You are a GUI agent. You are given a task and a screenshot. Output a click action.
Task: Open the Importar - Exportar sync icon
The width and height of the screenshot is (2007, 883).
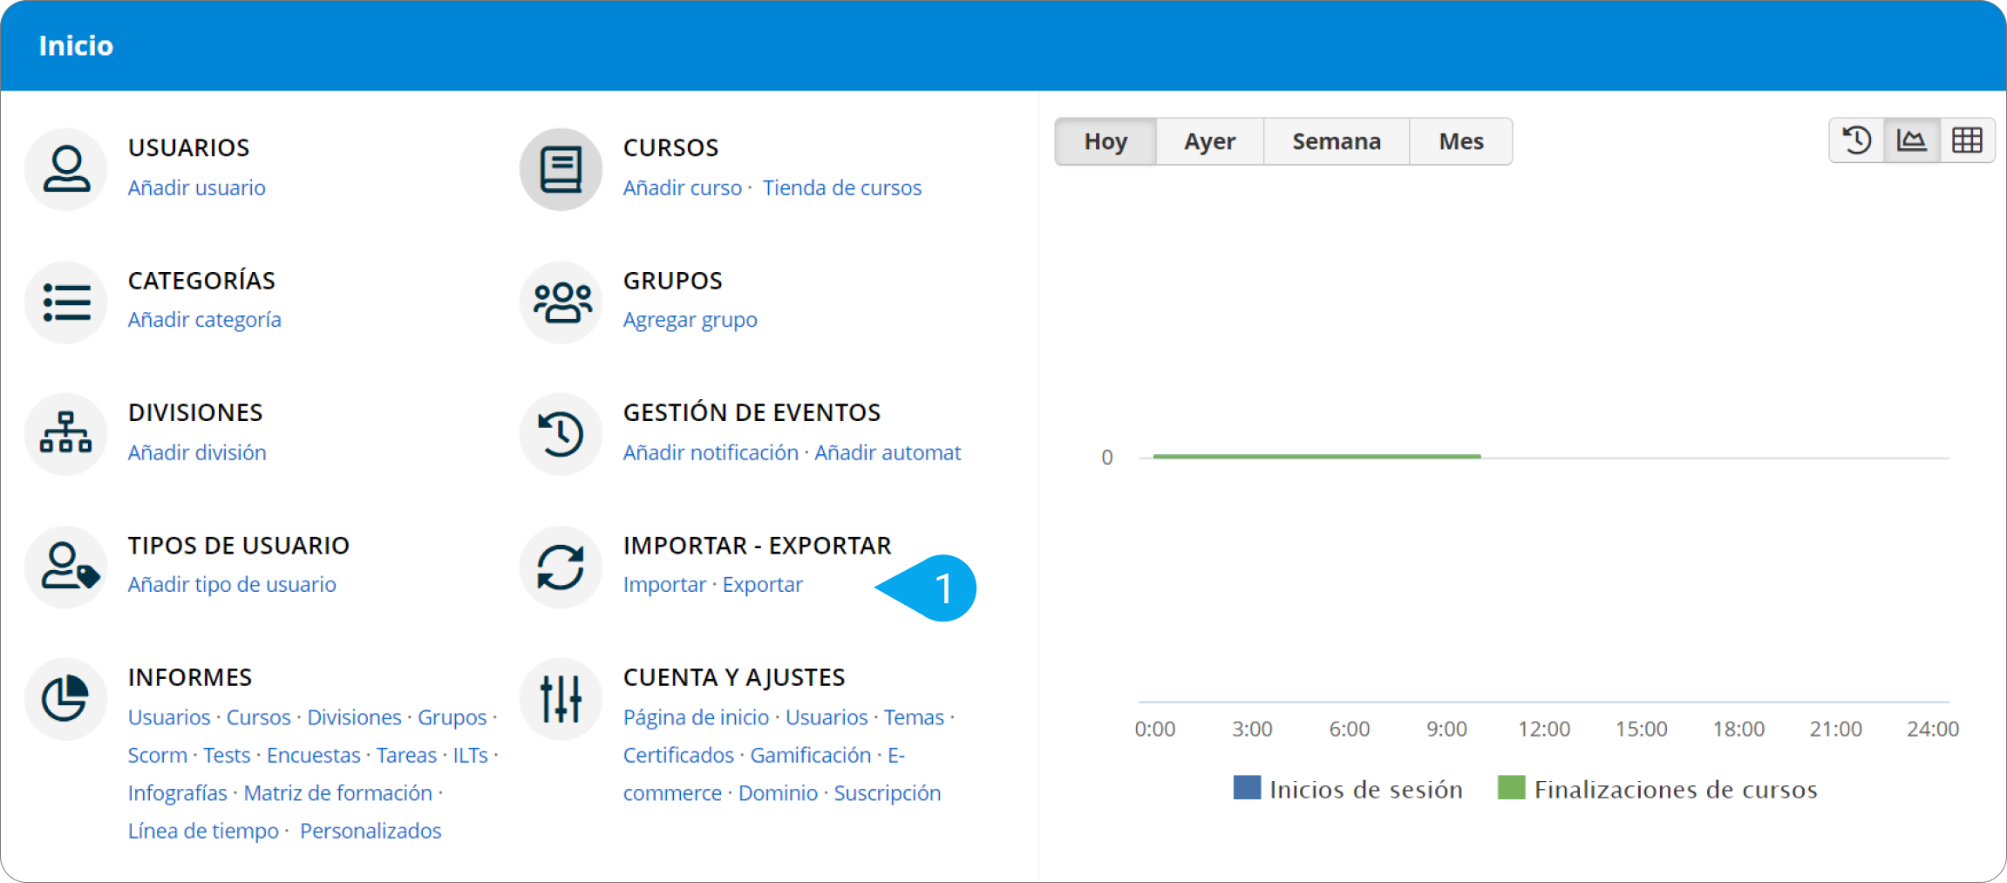coord(561,567)
